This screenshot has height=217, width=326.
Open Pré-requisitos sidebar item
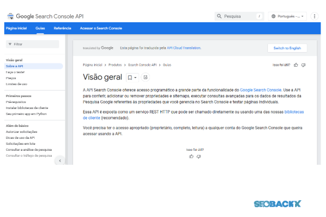point(16,102)
